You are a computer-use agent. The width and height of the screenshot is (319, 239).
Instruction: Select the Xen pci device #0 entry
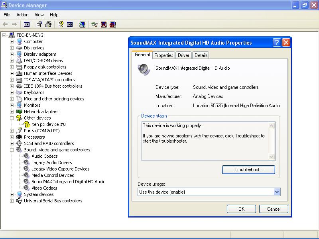[x=48, y=124]
